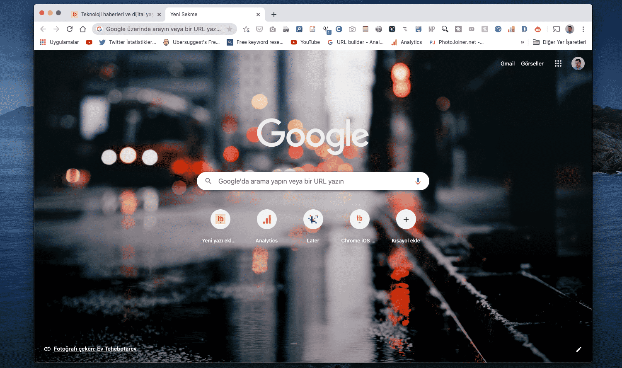Open the Google apps grid
Image resolution: width=622 pixels, height=368 pixels.
click(x=558, y=63)
